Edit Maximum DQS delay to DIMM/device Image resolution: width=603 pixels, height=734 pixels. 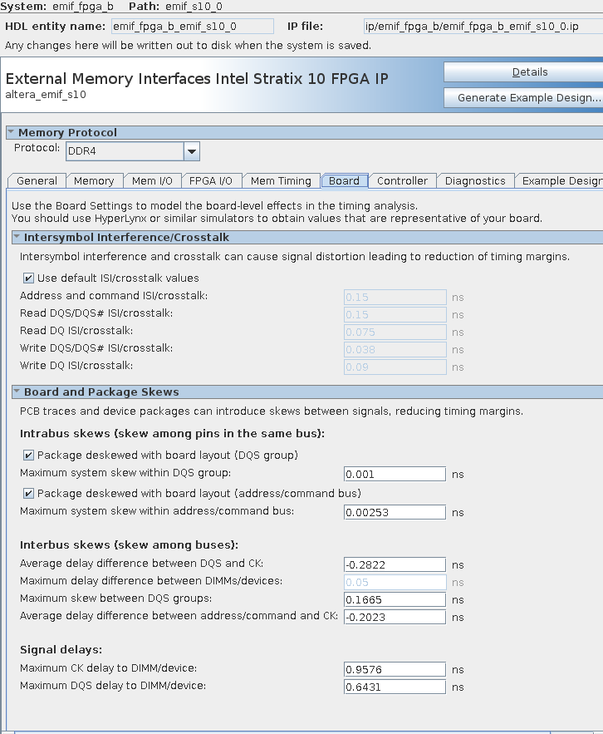[x=395, y=687]
